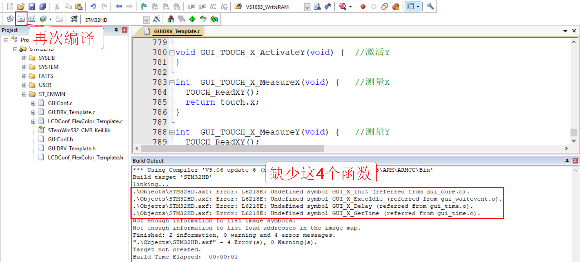Collapse code fold at line 783
Viewport: 580px width, 262px height.
pyautogui.click(x=172, y=82)
